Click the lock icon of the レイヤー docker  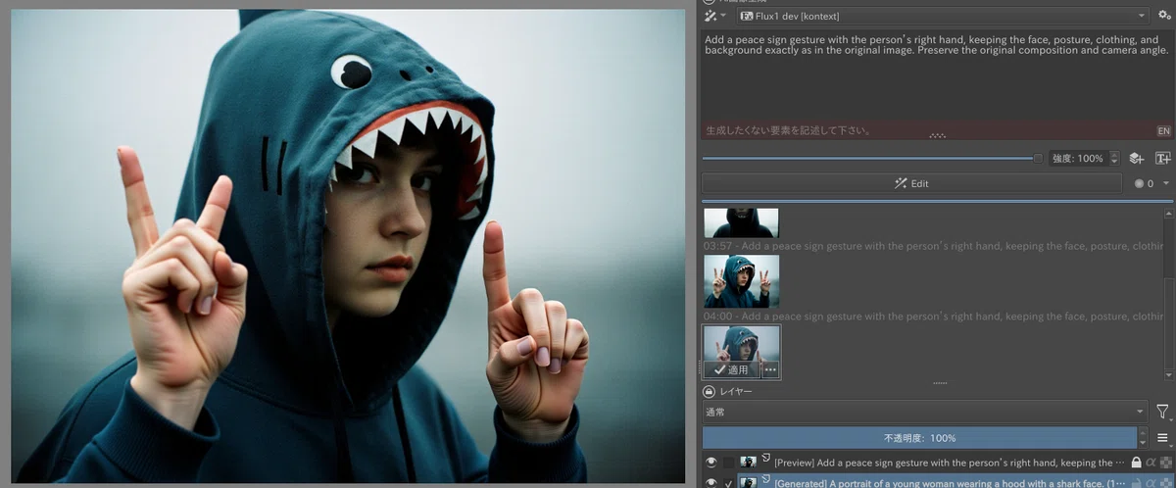click(x=709, y=391)
